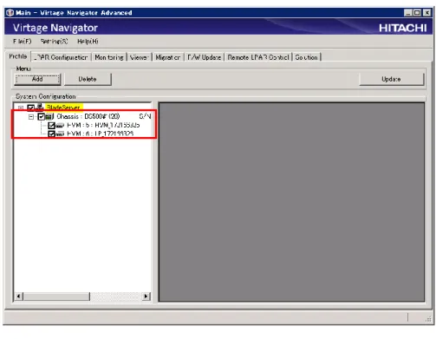Switch to the LPAR Configuration tab
This screenshot has width=436, height=339.
coord(62,57)
